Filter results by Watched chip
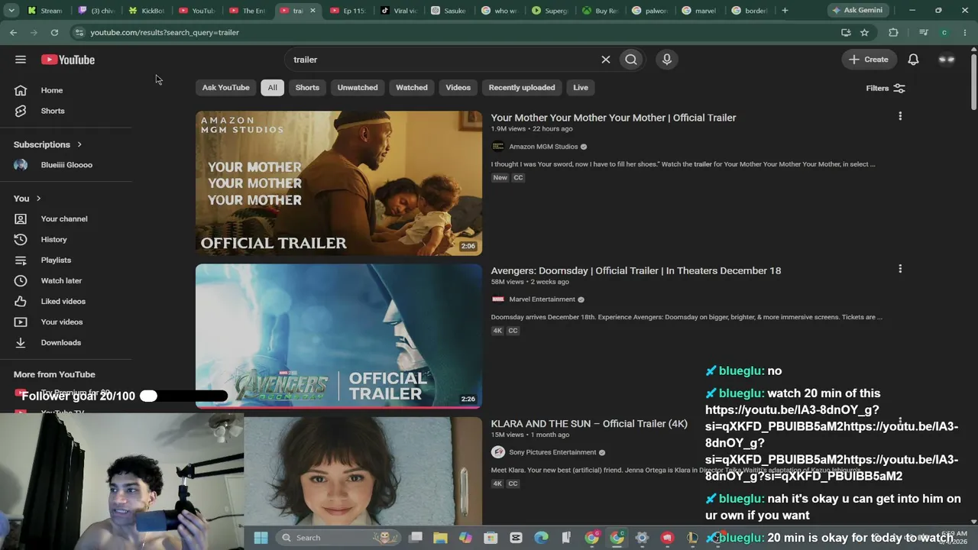This screenshot has width=978, height=550. click(412, 88)
